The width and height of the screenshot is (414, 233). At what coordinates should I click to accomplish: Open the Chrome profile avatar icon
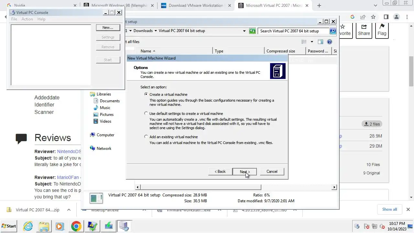coord(397,17)
